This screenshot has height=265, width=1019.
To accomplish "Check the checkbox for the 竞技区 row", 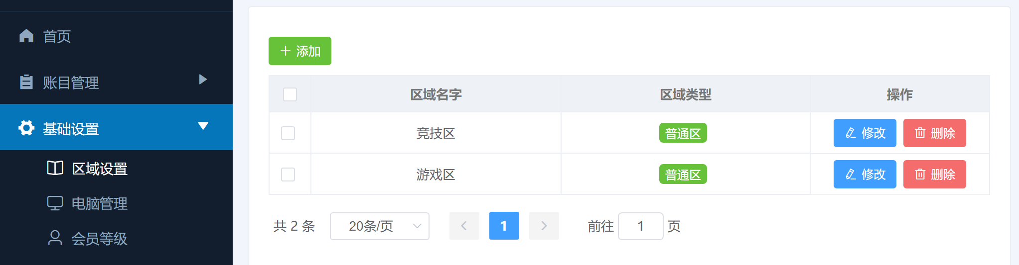I will click(x=288, y=133).
